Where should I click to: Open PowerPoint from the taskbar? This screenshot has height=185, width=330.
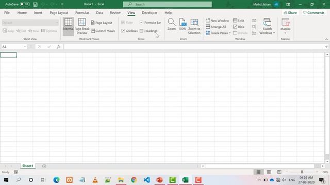(159, 180)
